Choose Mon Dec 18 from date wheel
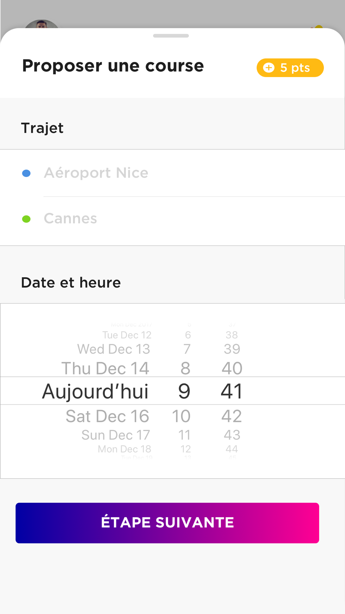 coord(124,449)
